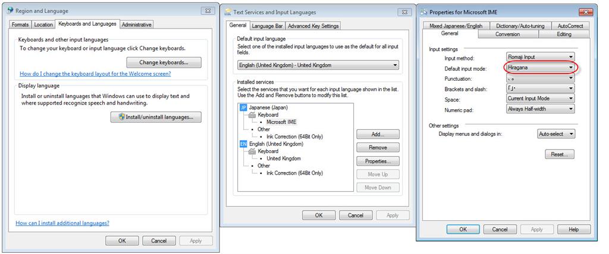Click Text Services title bar keyboard icon
The height and width of the screenshot is (254, 609).
pyautogui.click(x=228, y=12)
